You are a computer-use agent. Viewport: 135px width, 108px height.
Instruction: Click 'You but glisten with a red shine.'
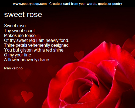tap(34, 50)
